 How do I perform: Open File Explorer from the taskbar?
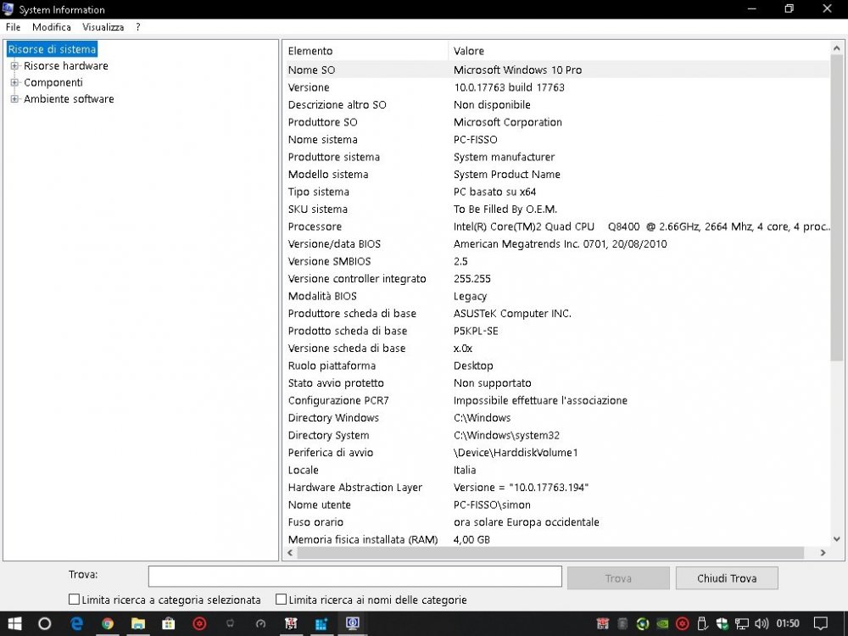(138, 623)
